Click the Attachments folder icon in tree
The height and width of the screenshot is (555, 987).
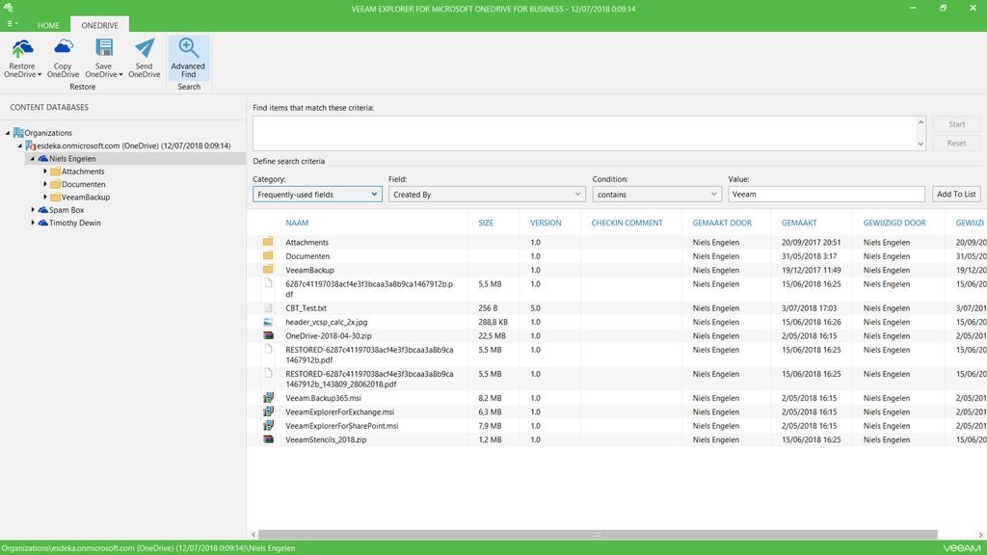point(55,172)
